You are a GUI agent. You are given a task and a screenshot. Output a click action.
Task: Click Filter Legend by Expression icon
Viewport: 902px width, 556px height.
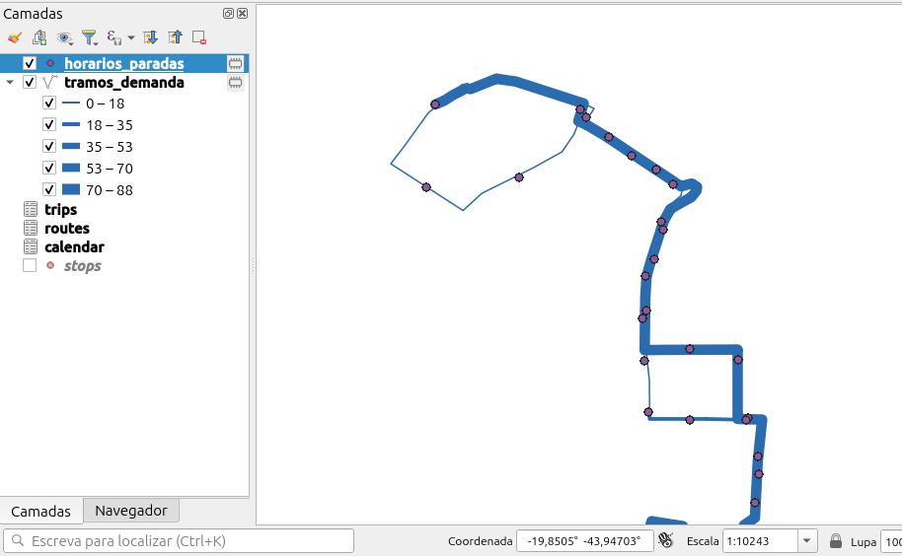[x=113, y=37]
